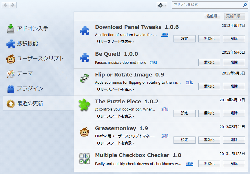Image resolution: width=250 pixels, height=174 pixels.
Task: Disable Greasemonkey with 無効化
Action: point(209,140)
